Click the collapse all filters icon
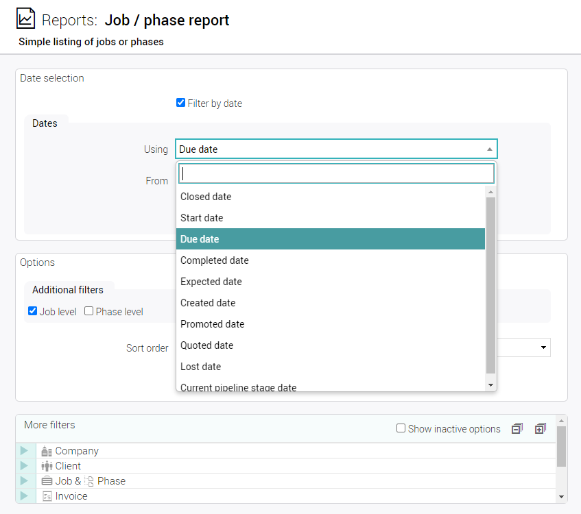Screen dimensions: 581x514 coord(517,428)
